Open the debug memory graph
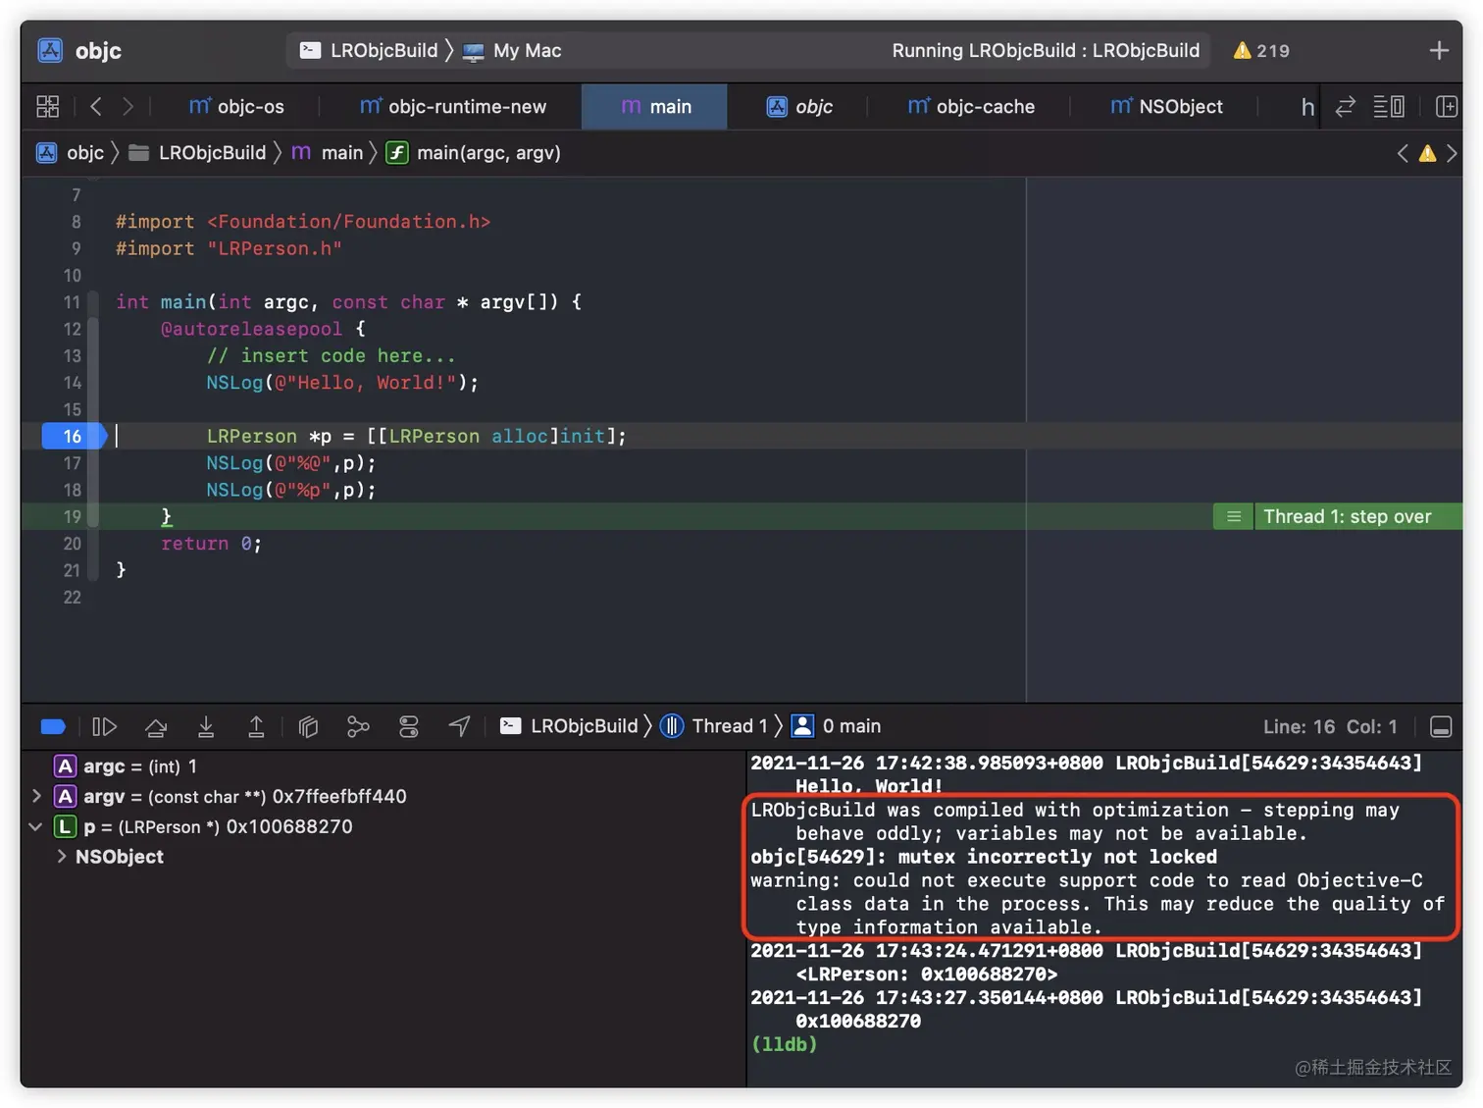 (358, 726)
